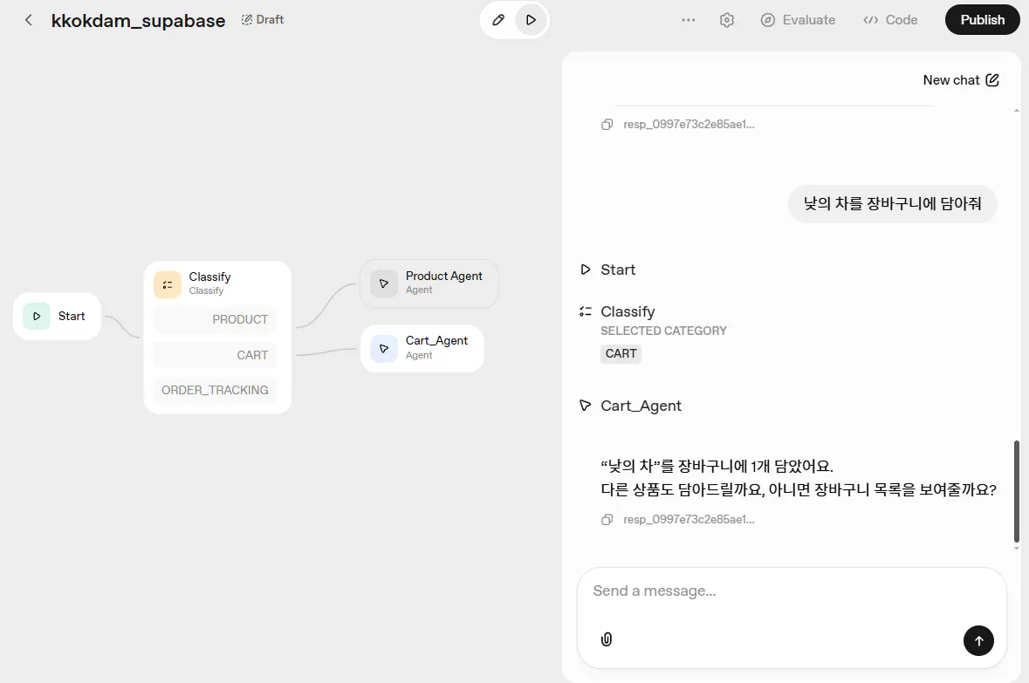Image resolution: width=1029 pixels, height=683 pixels.
Task: Open workflow settings gear icon
Action: click(x=726, y=20)
